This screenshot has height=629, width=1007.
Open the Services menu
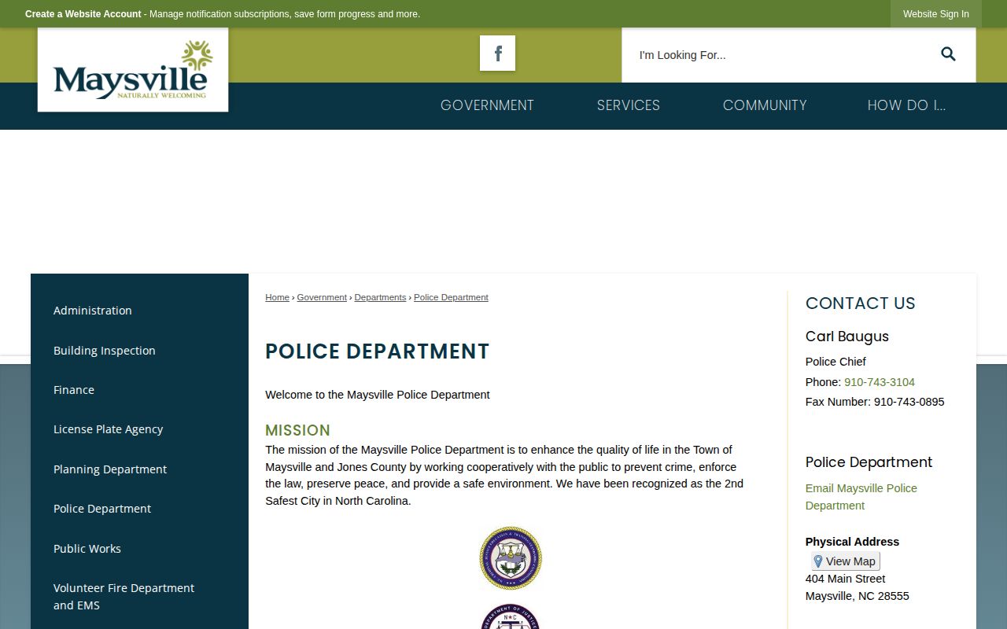coord(629,105)
